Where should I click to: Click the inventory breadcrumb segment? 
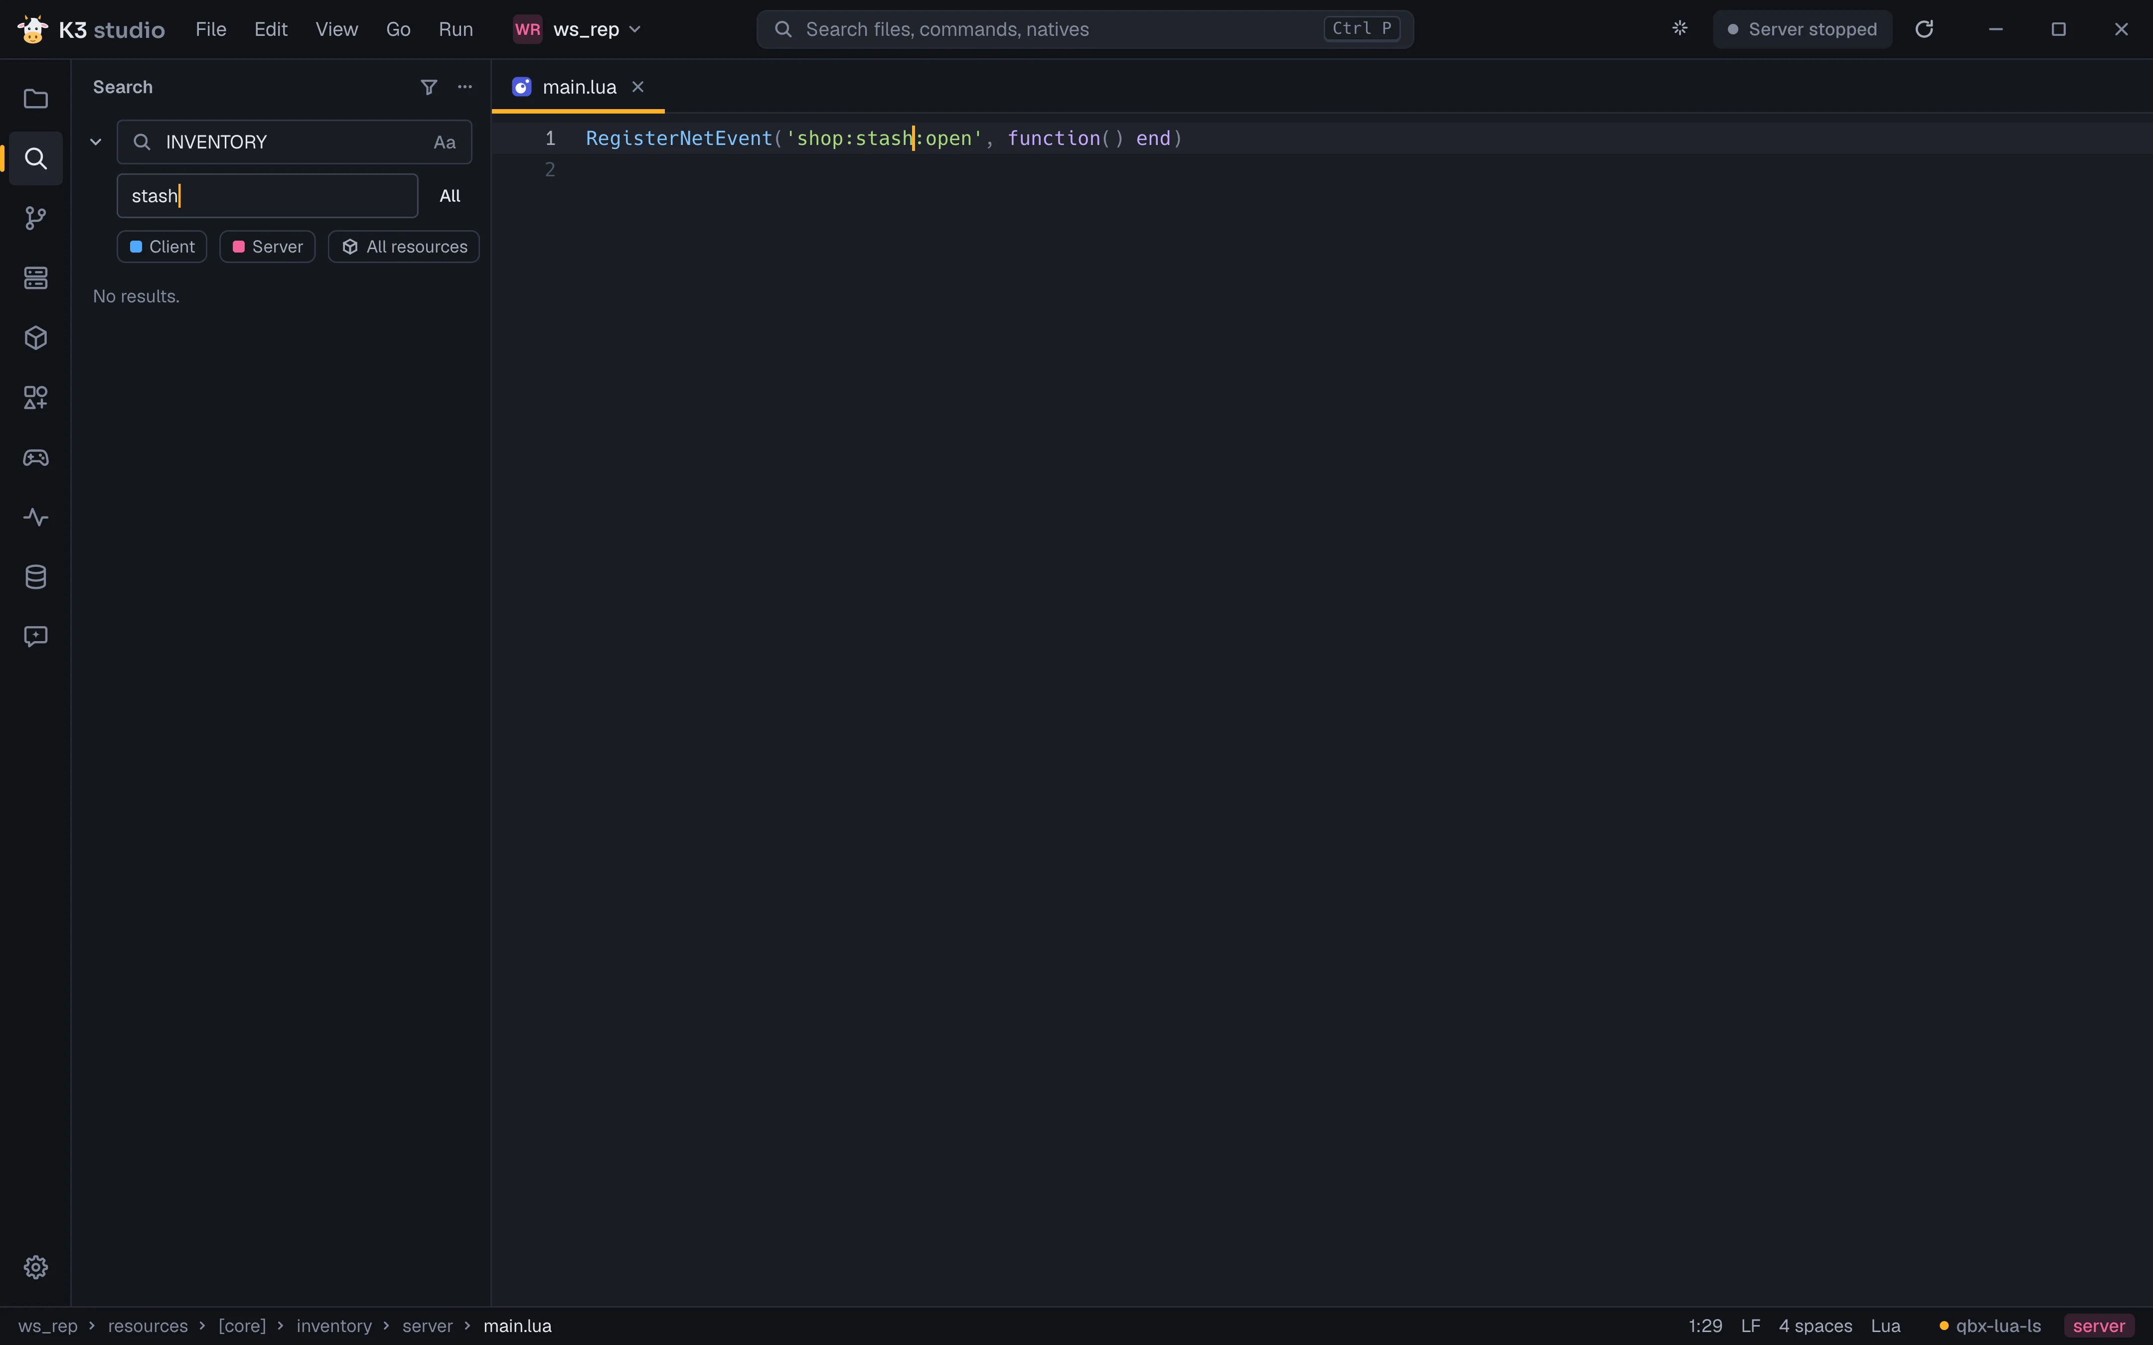333,1326
